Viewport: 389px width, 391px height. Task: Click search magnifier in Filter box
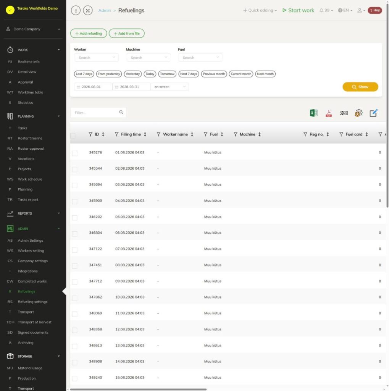coord(121,112)
